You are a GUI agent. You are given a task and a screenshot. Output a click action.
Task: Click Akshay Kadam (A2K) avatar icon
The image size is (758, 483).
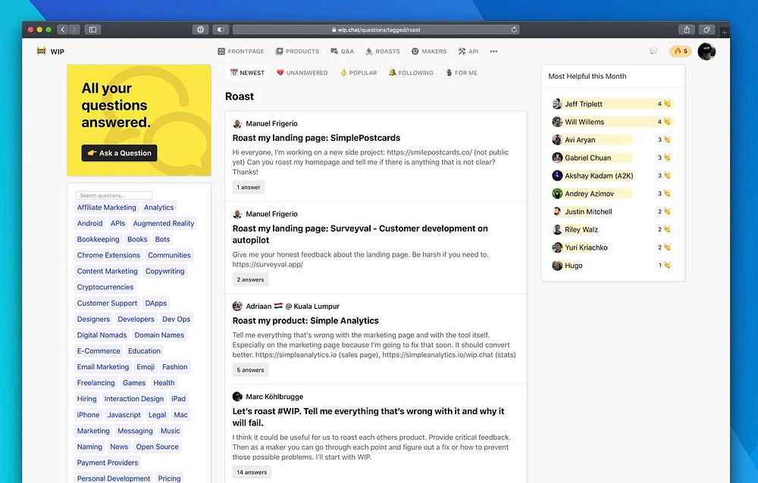tap(557, 176)
